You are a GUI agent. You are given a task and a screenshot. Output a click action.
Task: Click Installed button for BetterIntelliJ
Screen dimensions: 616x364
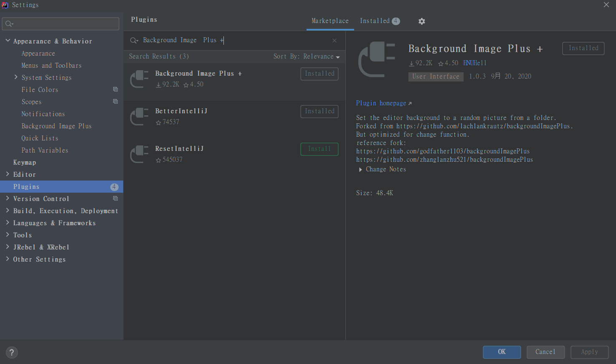[x=319, y=112]
